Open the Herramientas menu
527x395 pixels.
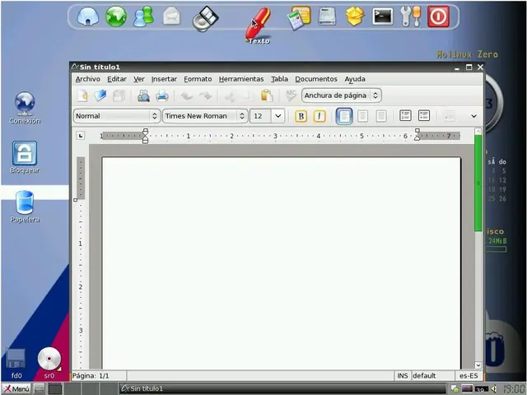point(241,79)
